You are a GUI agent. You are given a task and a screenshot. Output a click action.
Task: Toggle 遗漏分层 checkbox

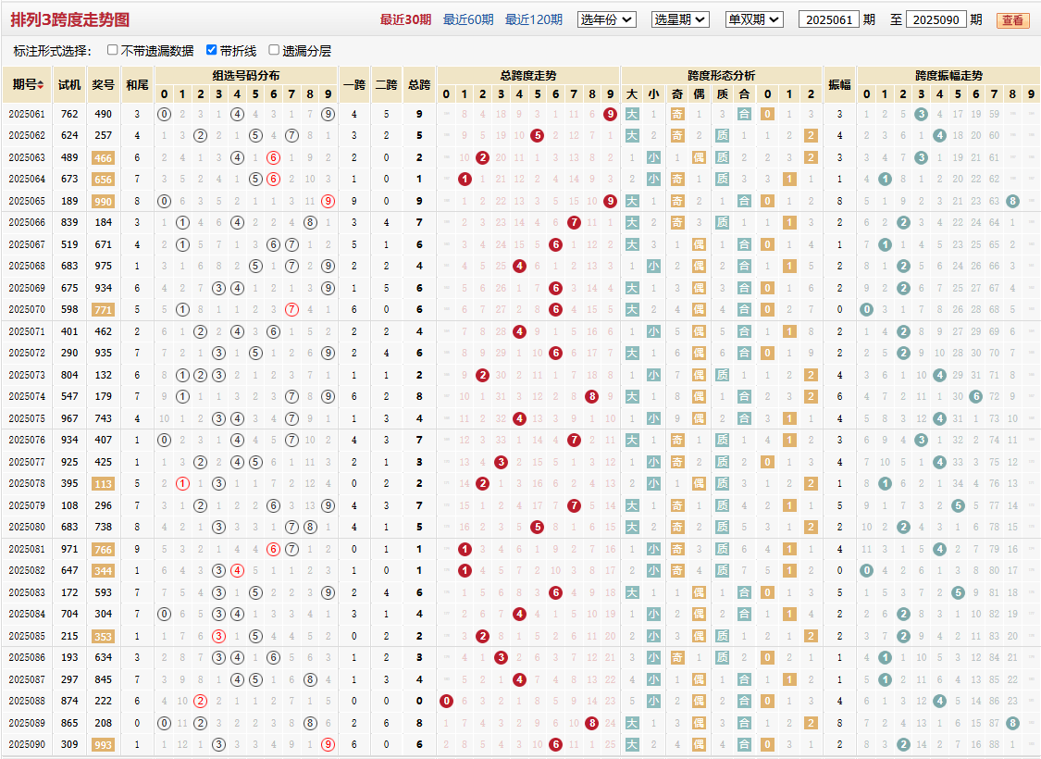[x=274, y=50]
